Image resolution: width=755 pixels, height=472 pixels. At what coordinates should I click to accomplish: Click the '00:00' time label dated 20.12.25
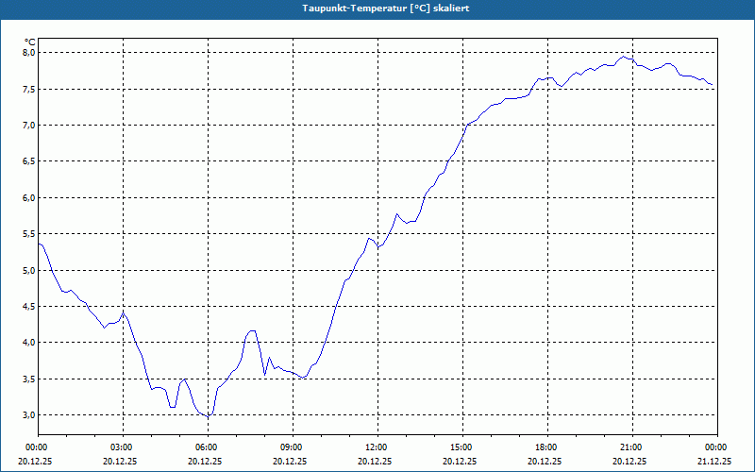(x=36, y=447)
